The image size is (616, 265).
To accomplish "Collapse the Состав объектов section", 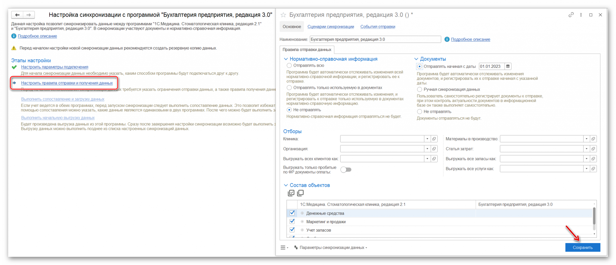I will (x=286, y=185).
